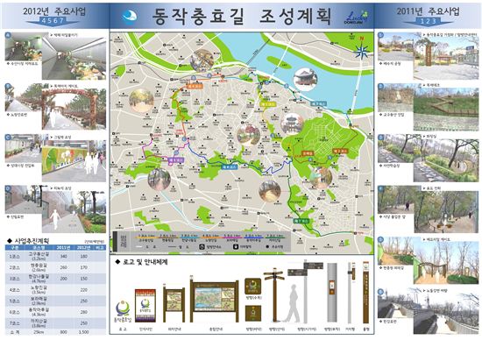Click the 4코스 row in the plan table

tap(55, 290)
